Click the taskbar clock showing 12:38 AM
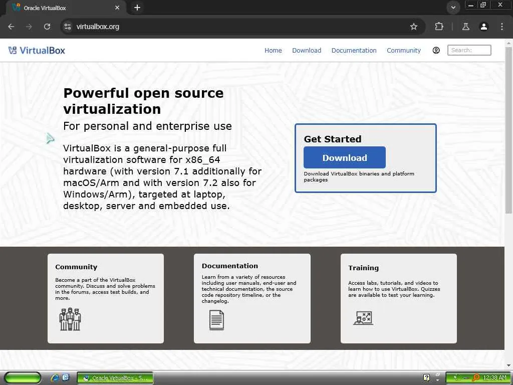 [494, 377]
